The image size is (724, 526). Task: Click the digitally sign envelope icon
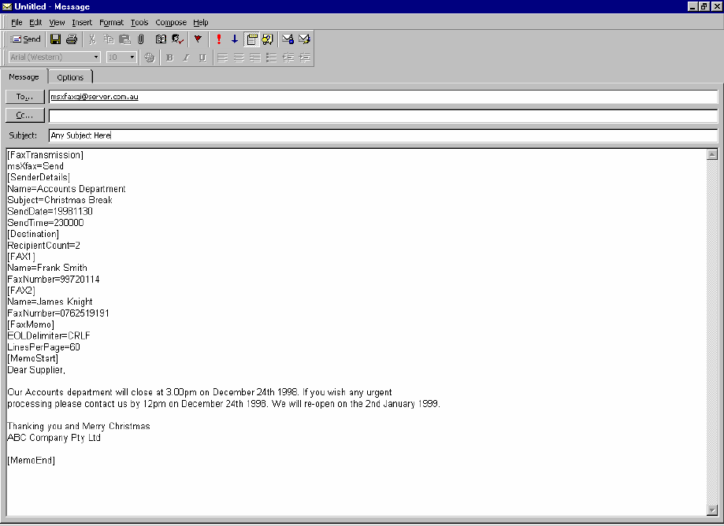click(304, 39)
